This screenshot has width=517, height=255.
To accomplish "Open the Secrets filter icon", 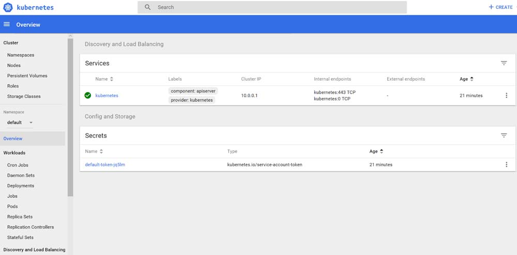I will 504,136.
